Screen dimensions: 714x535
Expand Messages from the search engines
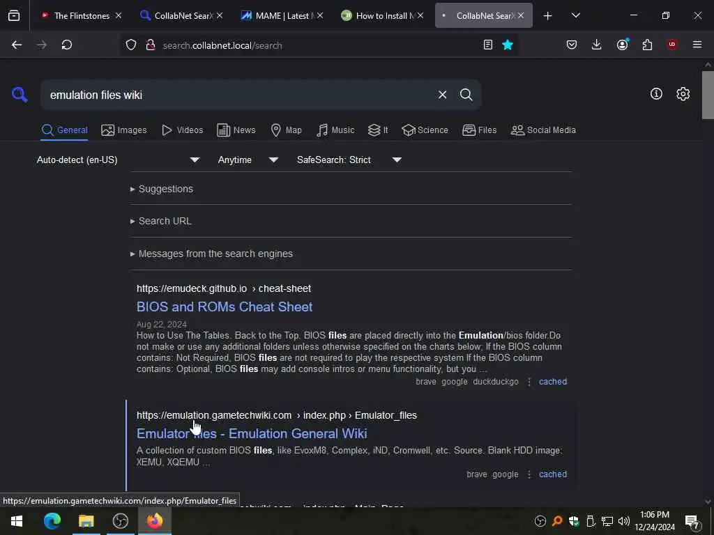click(x=211, y=254)
